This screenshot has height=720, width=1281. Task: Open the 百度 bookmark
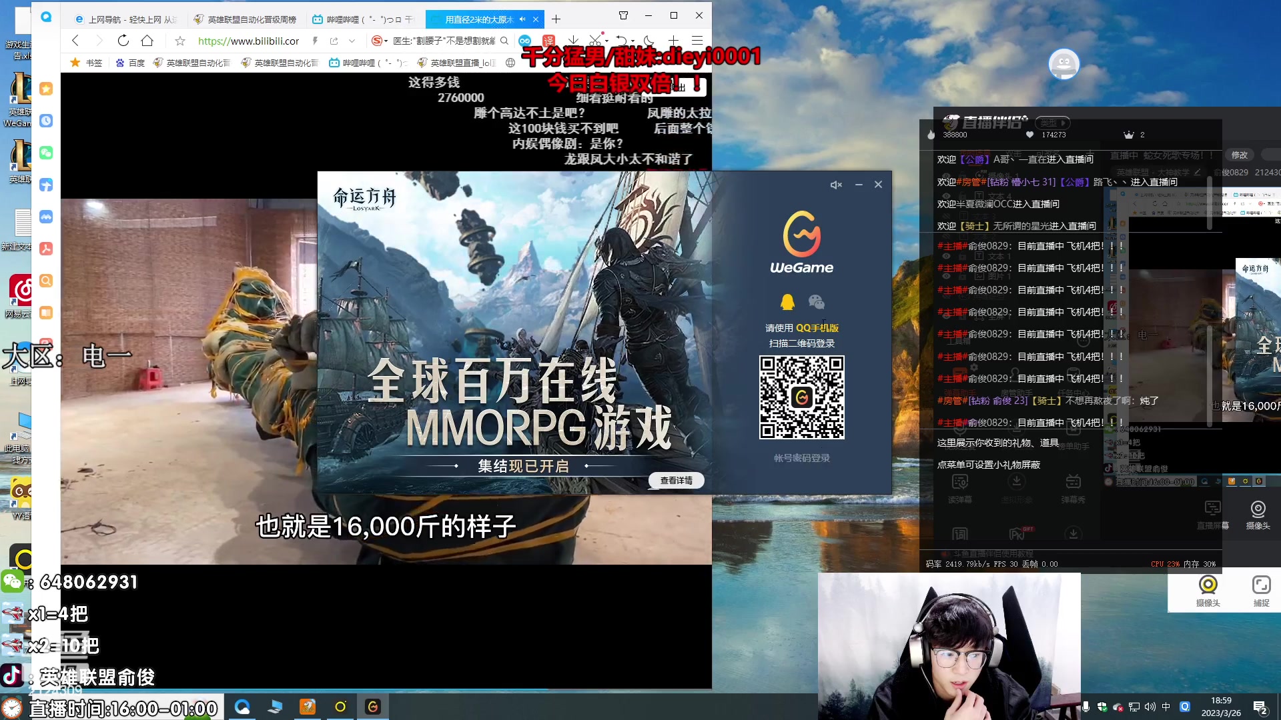(130, 63)
